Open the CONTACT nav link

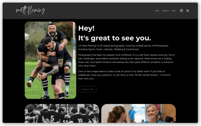point(165,11)
